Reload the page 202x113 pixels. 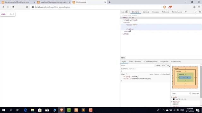coord(13,7)
